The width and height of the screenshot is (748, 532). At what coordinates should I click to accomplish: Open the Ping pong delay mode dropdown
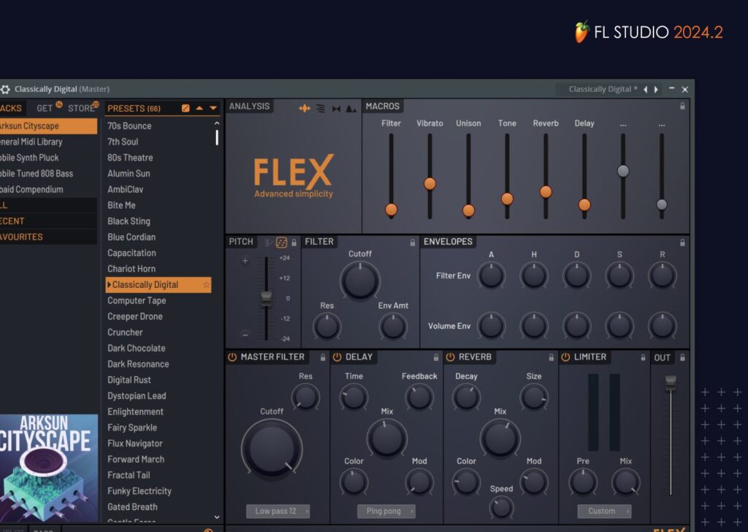[386, 511]
